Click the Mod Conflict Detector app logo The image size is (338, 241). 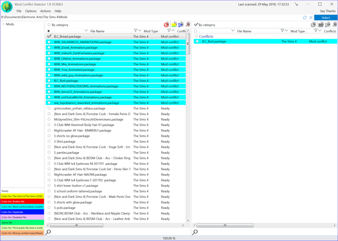(7, 7)
